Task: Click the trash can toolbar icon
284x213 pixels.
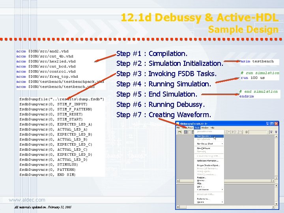Action: pos(247,132)
